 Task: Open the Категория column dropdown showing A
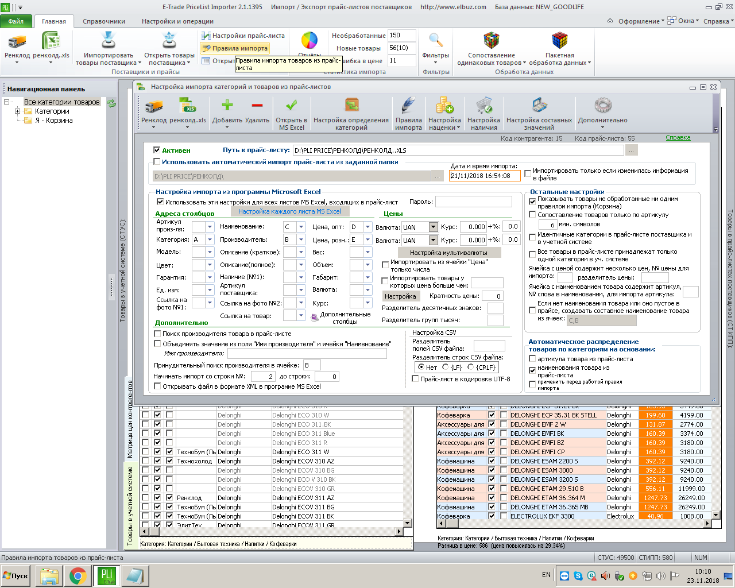210,239
